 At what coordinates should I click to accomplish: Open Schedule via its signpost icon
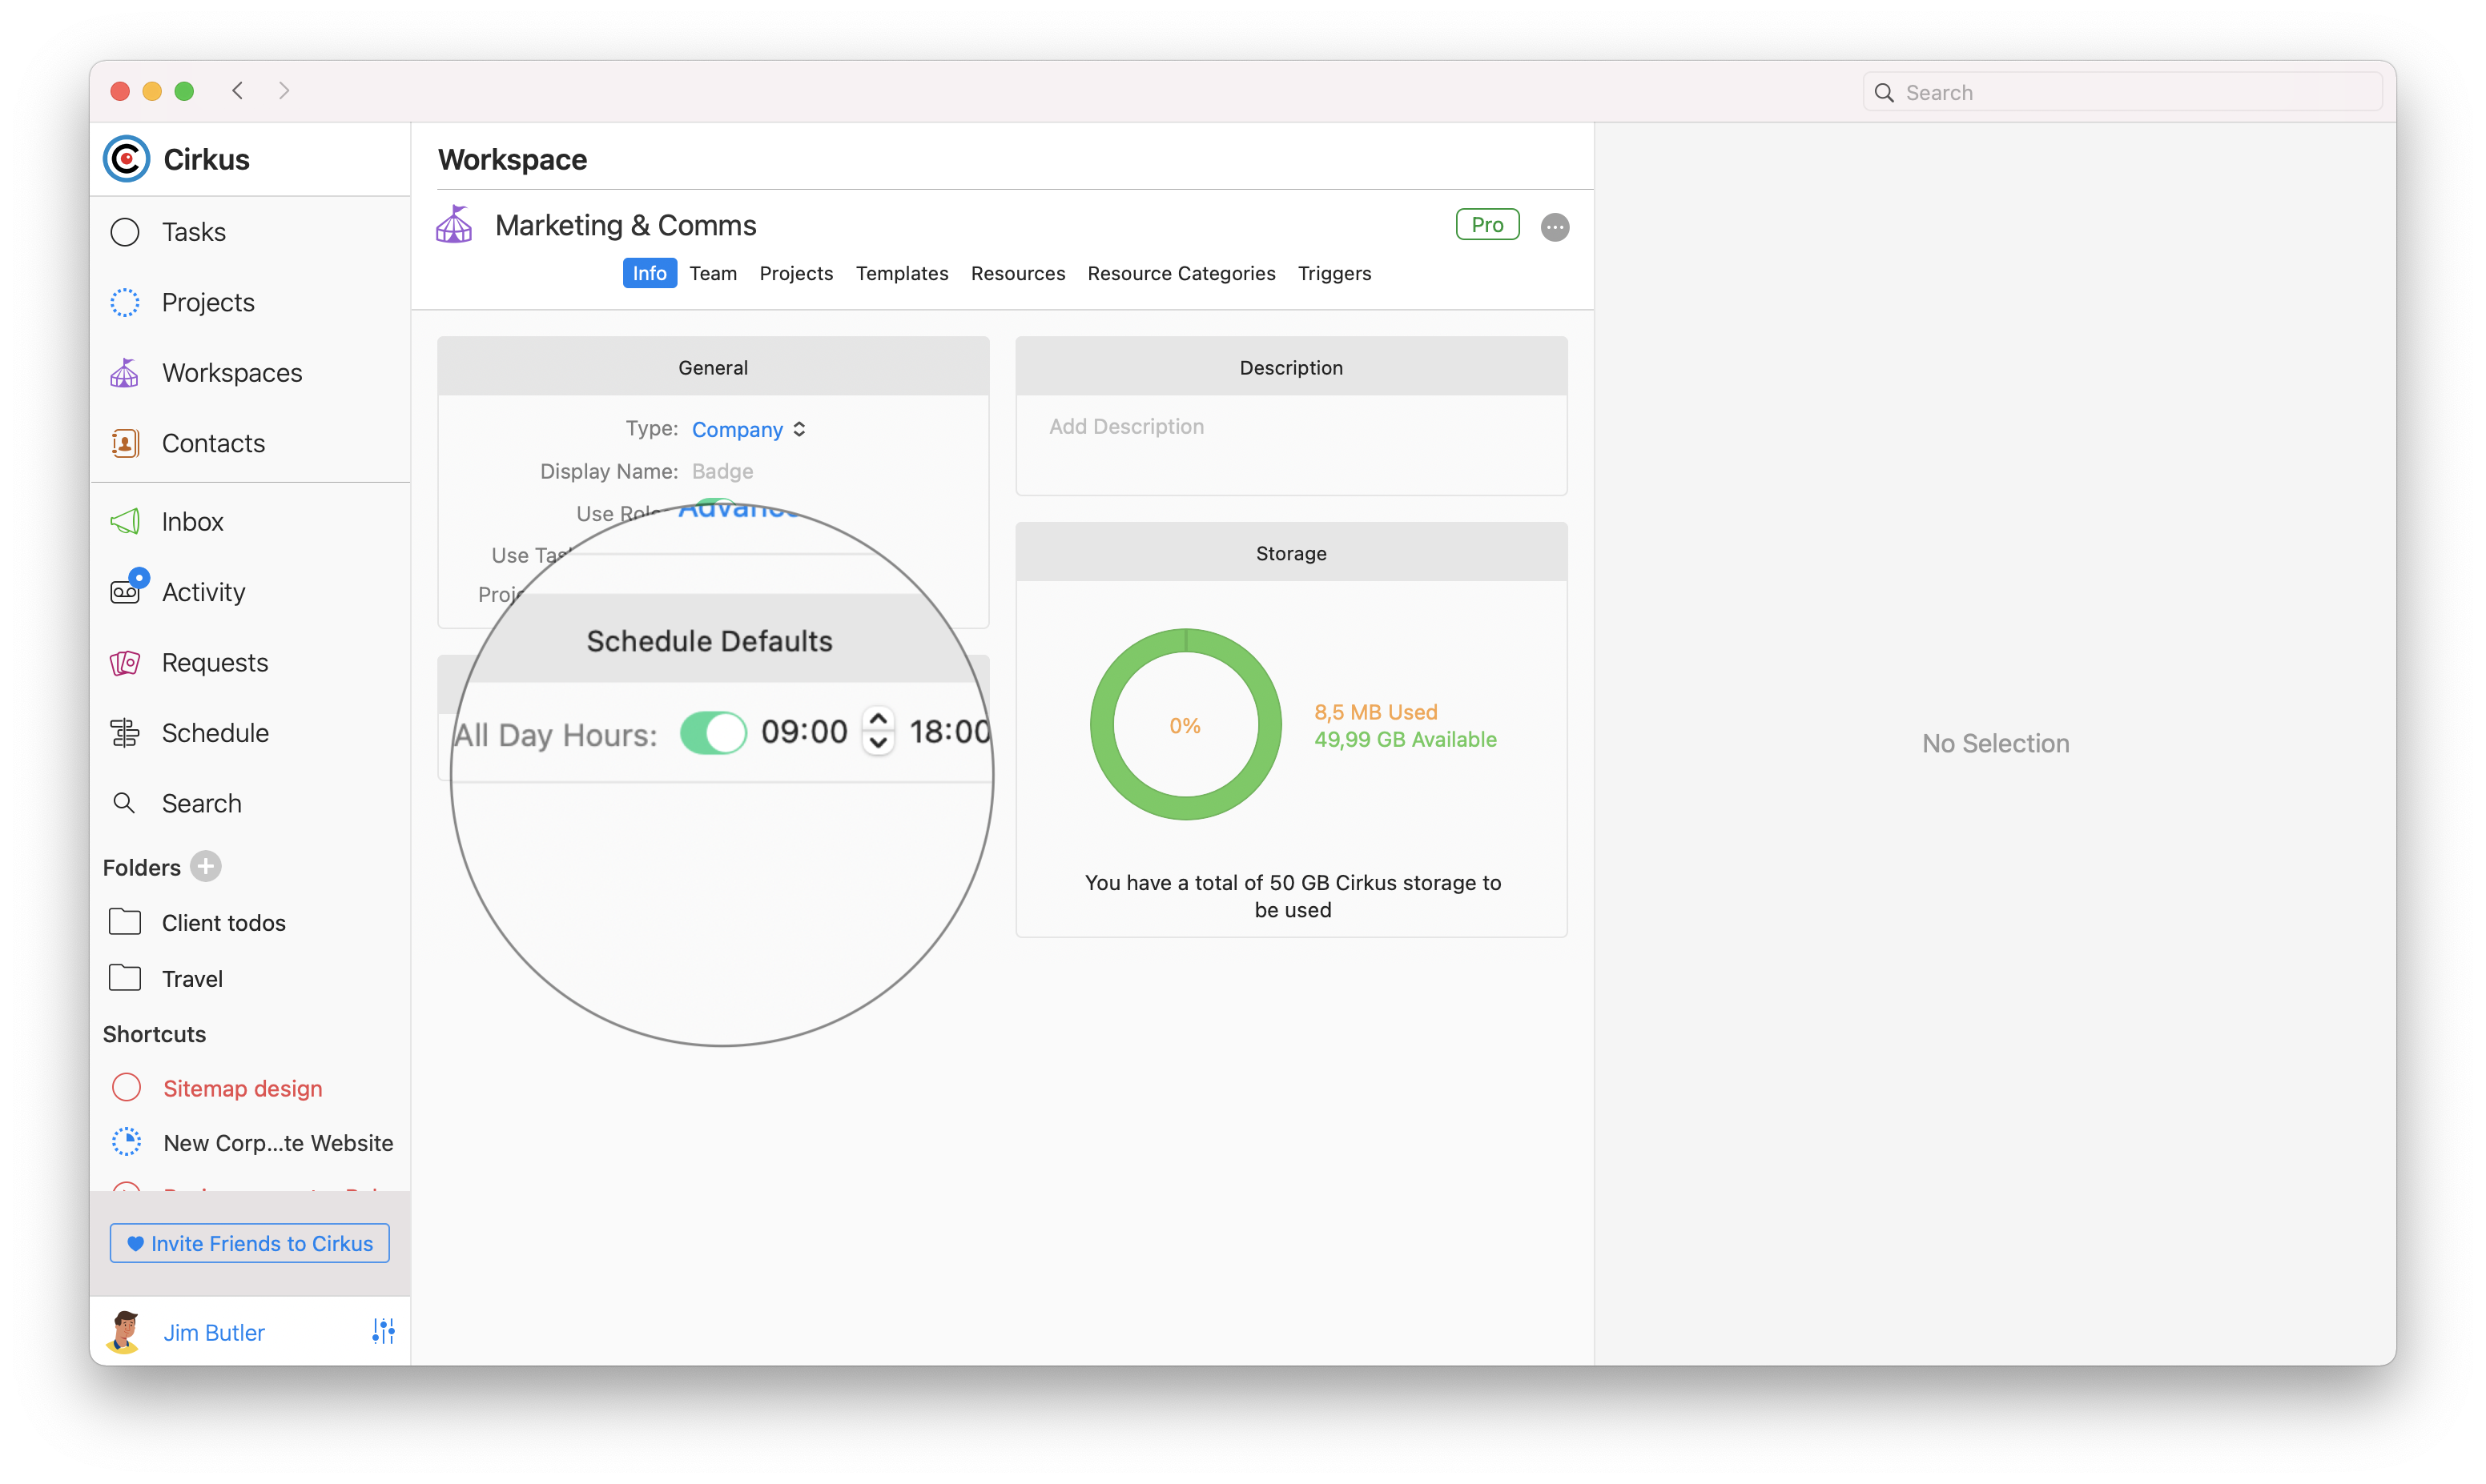click(125, 733)
